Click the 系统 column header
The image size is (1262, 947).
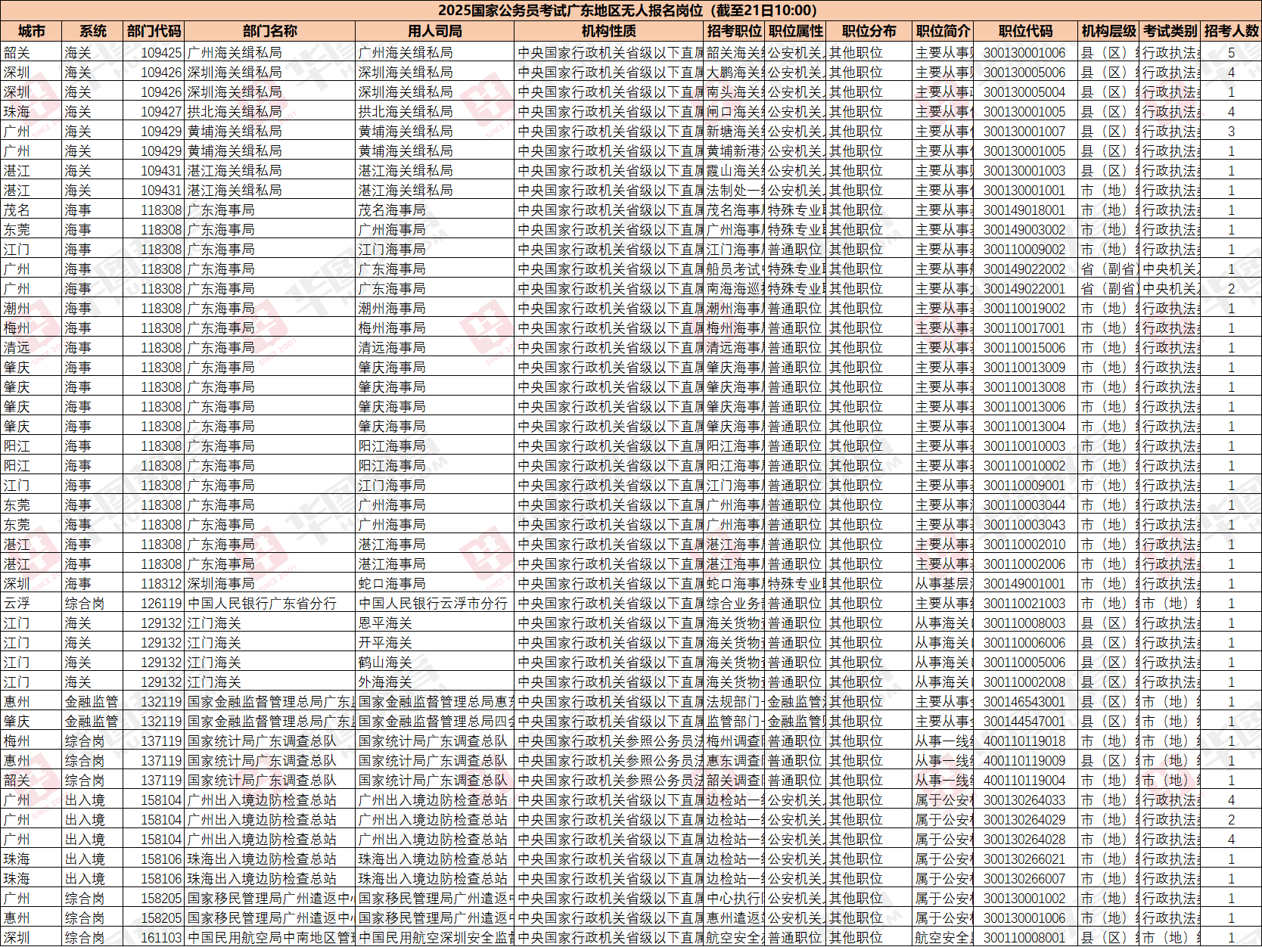(x=93, y=31)
